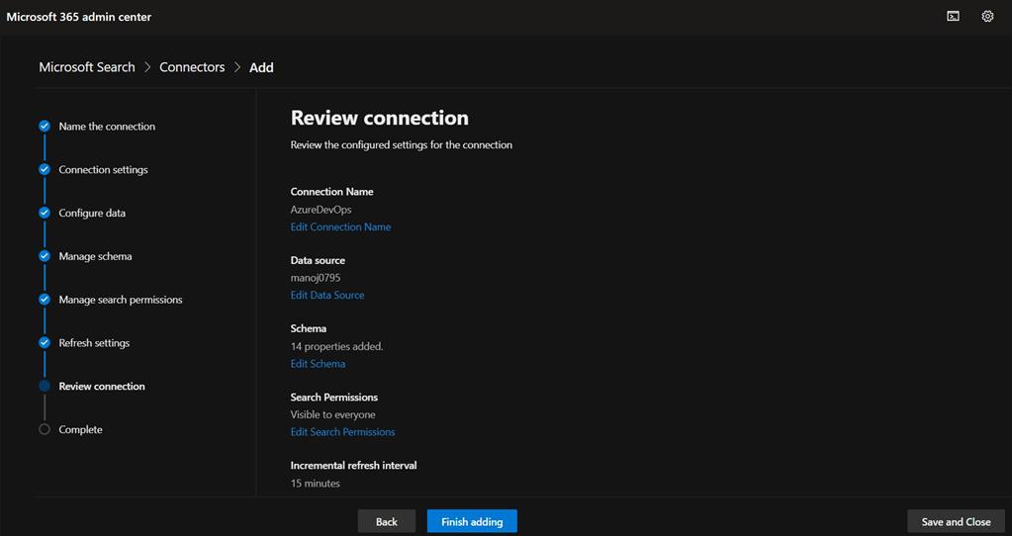The height and width of the screenshot is (536, 1012).
Task: Click the 14 properties added text
Action: (x=337, y=346)
